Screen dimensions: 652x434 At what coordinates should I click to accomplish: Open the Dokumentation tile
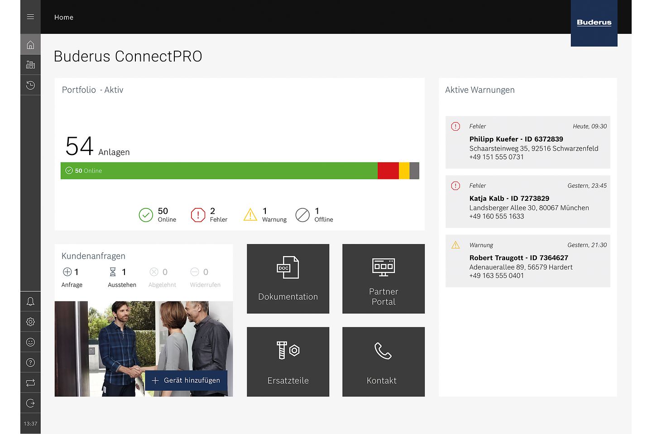(288, 279)
